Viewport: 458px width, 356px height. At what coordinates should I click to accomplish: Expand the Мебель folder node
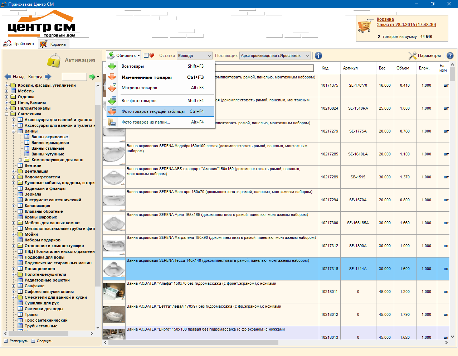click(x=6, y=91)
